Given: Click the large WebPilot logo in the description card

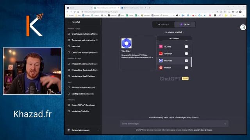Looking at the screenshot, I should pos(127,43).
